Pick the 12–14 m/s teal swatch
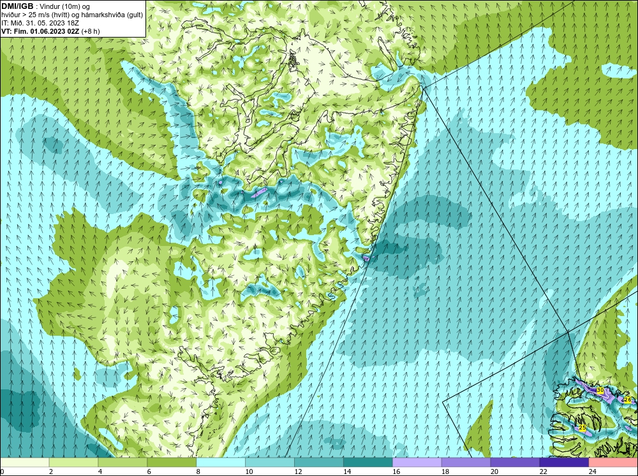This screenshot has width=638, height=476. pyautogui.click(x=318, y=463)
